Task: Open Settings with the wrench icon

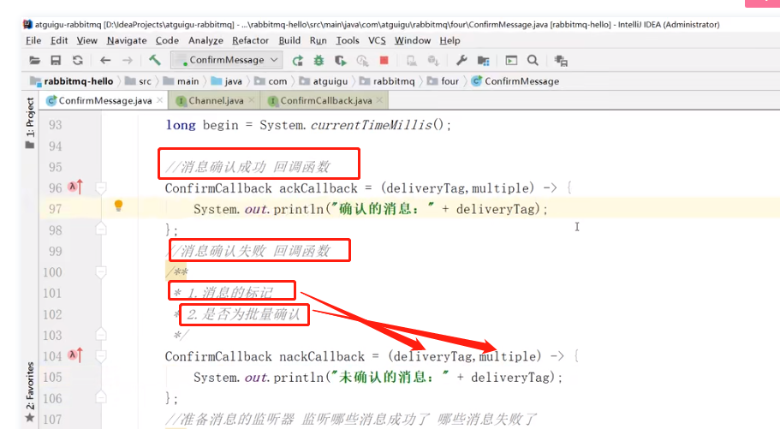Action: tap(461, 61)
